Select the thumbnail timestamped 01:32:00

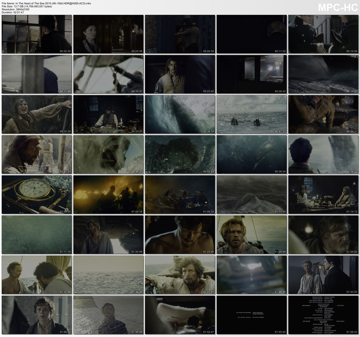[37, 275]
